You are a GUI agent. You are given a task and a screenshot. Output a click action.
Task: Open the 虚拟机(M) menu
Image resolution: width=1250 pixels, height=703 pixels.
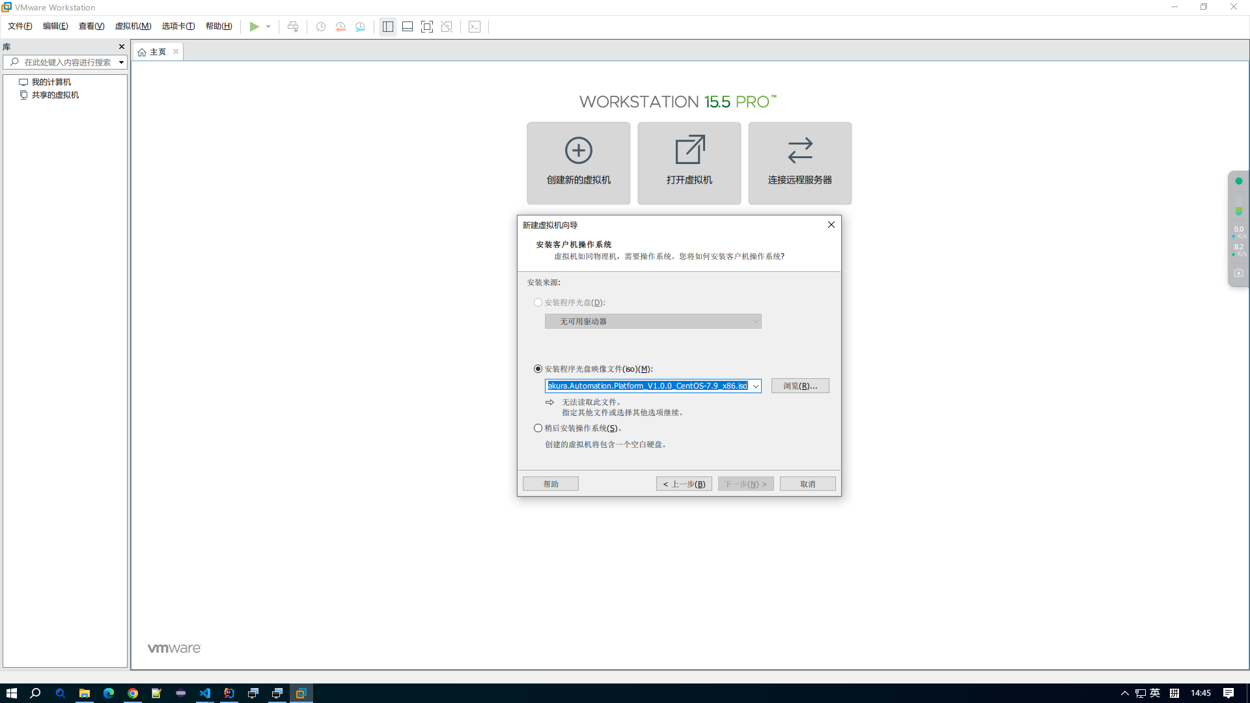[133, 26]
